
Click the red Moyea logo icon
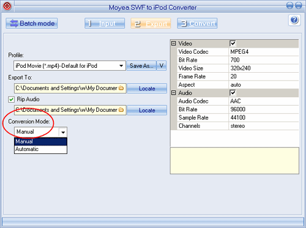click(7, 6)
